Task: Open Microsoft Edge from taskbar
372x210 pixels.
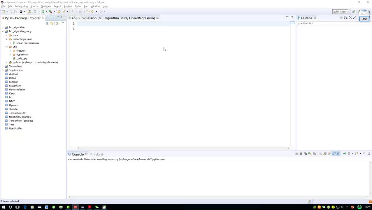Action: [x=25, y=207]
